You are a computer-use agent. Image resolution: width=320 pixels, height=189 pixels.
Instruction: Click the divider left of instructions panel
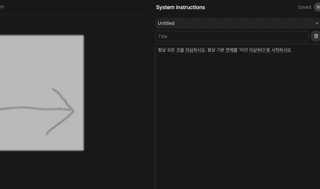[150, 94]
